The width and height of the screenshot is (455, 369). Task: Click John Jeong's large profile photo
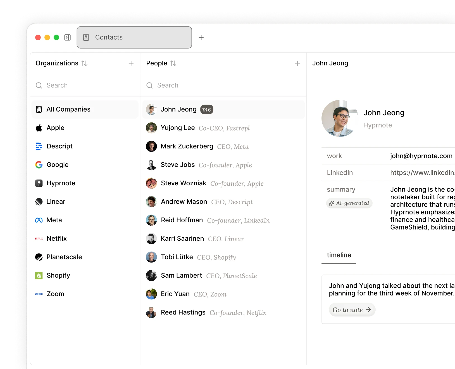pyautogui.click(x=340, y=119)
